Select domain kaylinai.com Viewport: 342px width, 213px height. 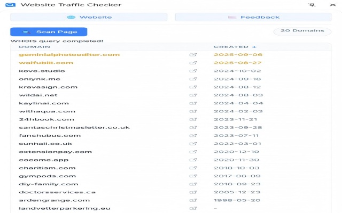click(x=44, y=103)
